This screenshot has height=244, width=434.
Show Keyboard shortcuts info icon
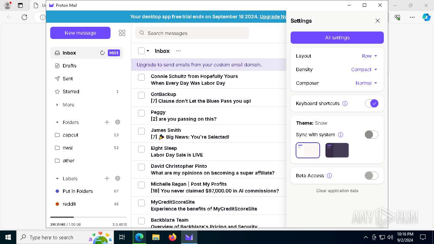[345, 103]
